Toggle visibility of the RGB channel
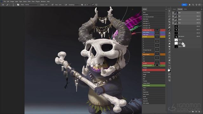The height and width of the screenshot is (114, 203). click(173, 13)
